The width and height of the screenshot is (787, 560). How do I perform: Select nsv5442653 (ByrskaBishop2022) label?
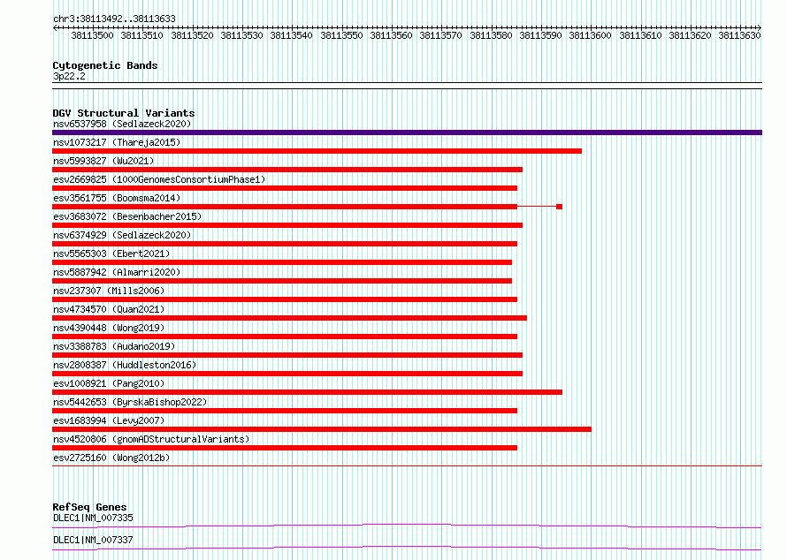130,402
